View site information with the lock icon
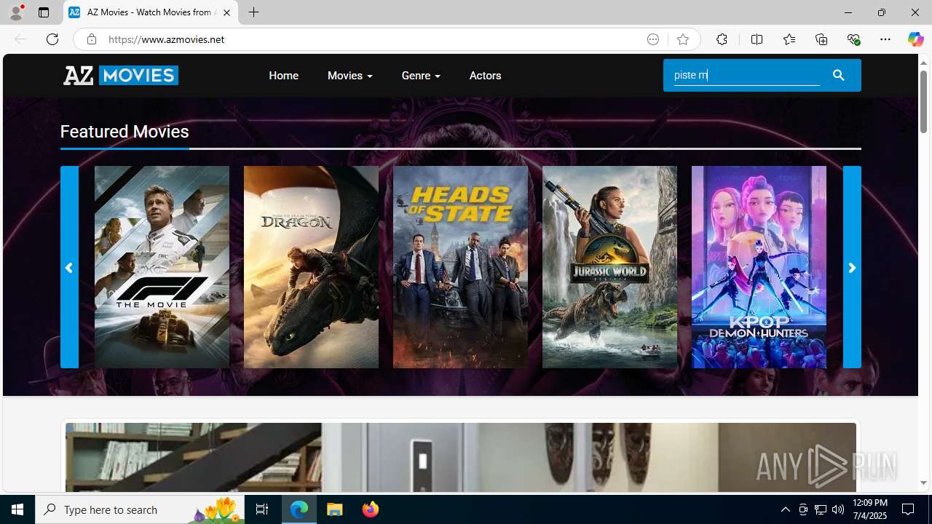The width and height of the screenshot is (932, 524). pos(91,39)
